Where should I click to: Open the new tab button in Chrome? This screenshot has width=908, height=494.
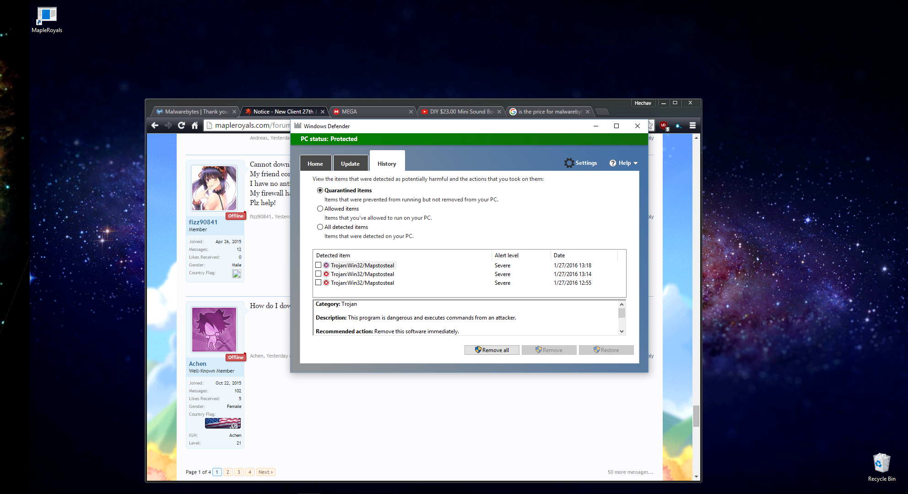click(602, 112)
